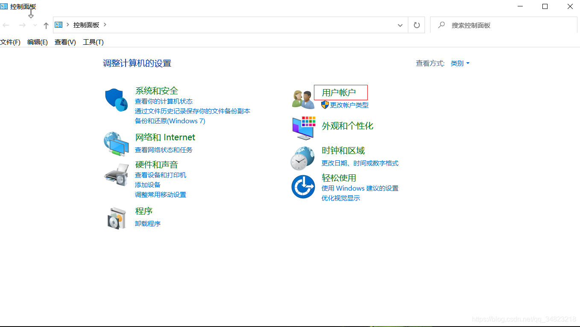Go forward with the right arrow button

coord(22,26)
